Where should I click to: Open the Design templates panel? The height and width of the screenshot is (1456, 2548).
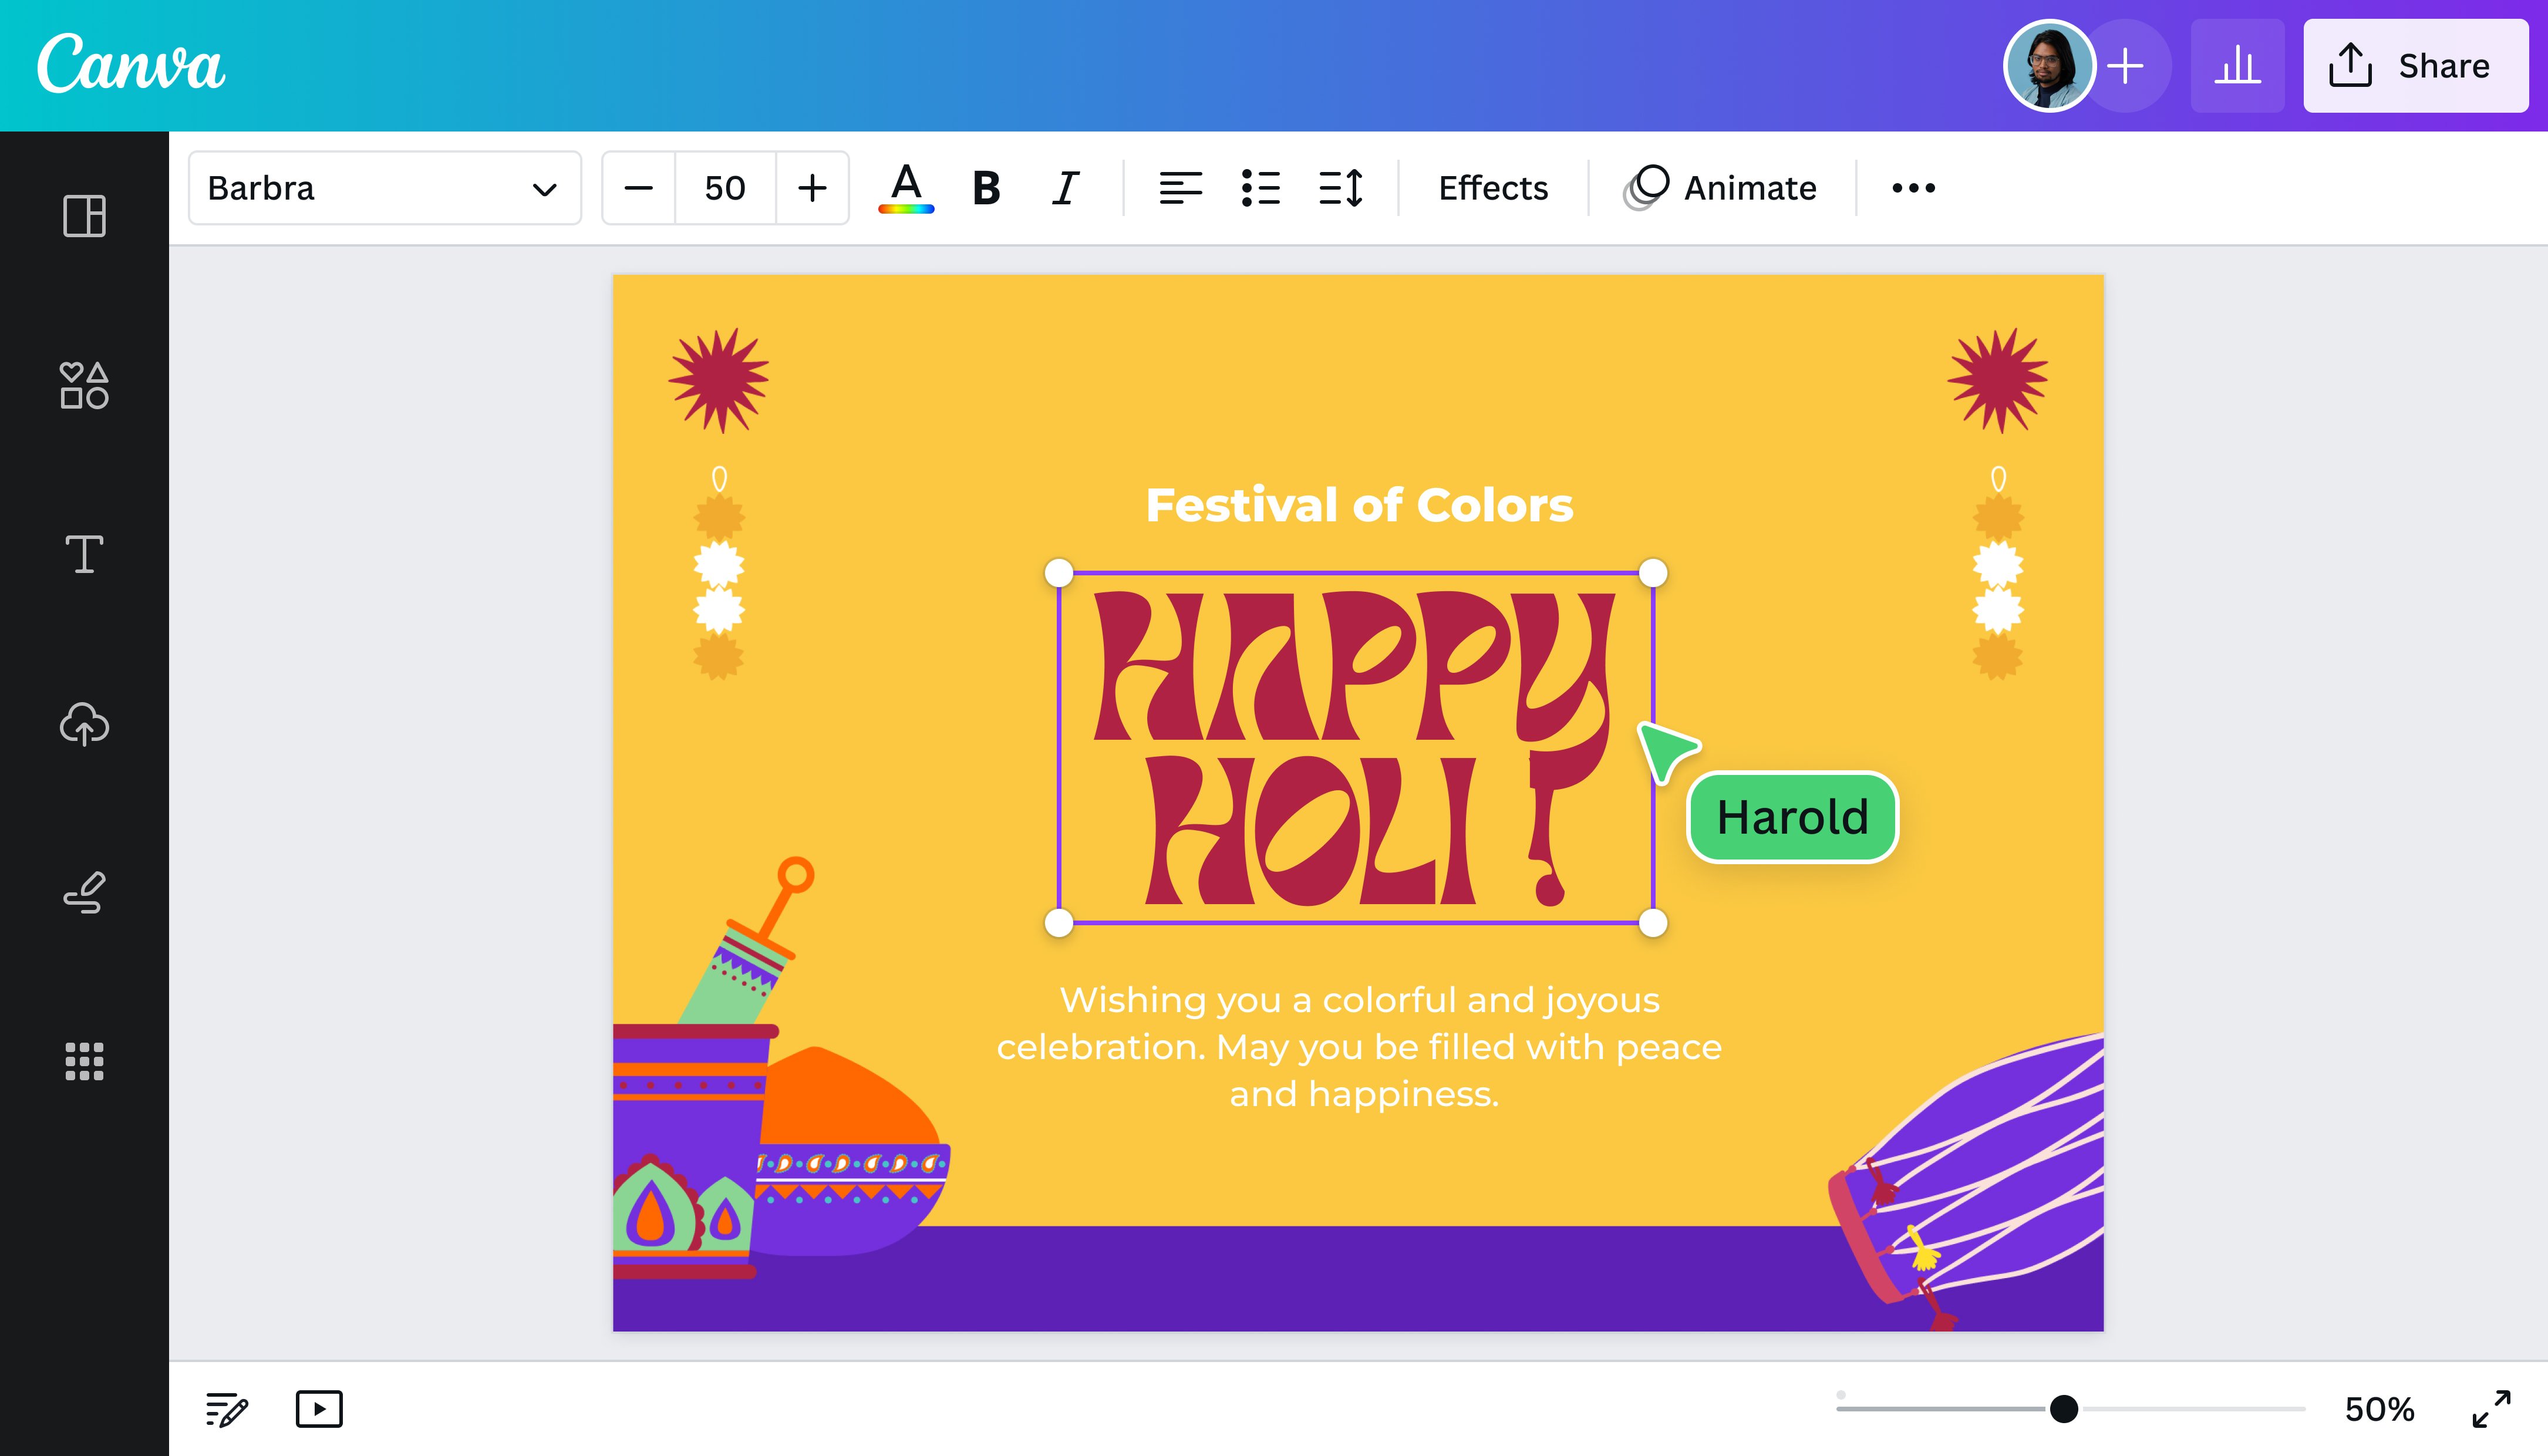click(84, 216)
